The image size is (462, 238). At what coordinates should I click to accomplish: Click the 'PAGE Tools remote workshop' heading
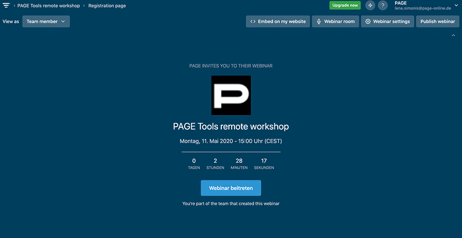click(x=231, y=126)
